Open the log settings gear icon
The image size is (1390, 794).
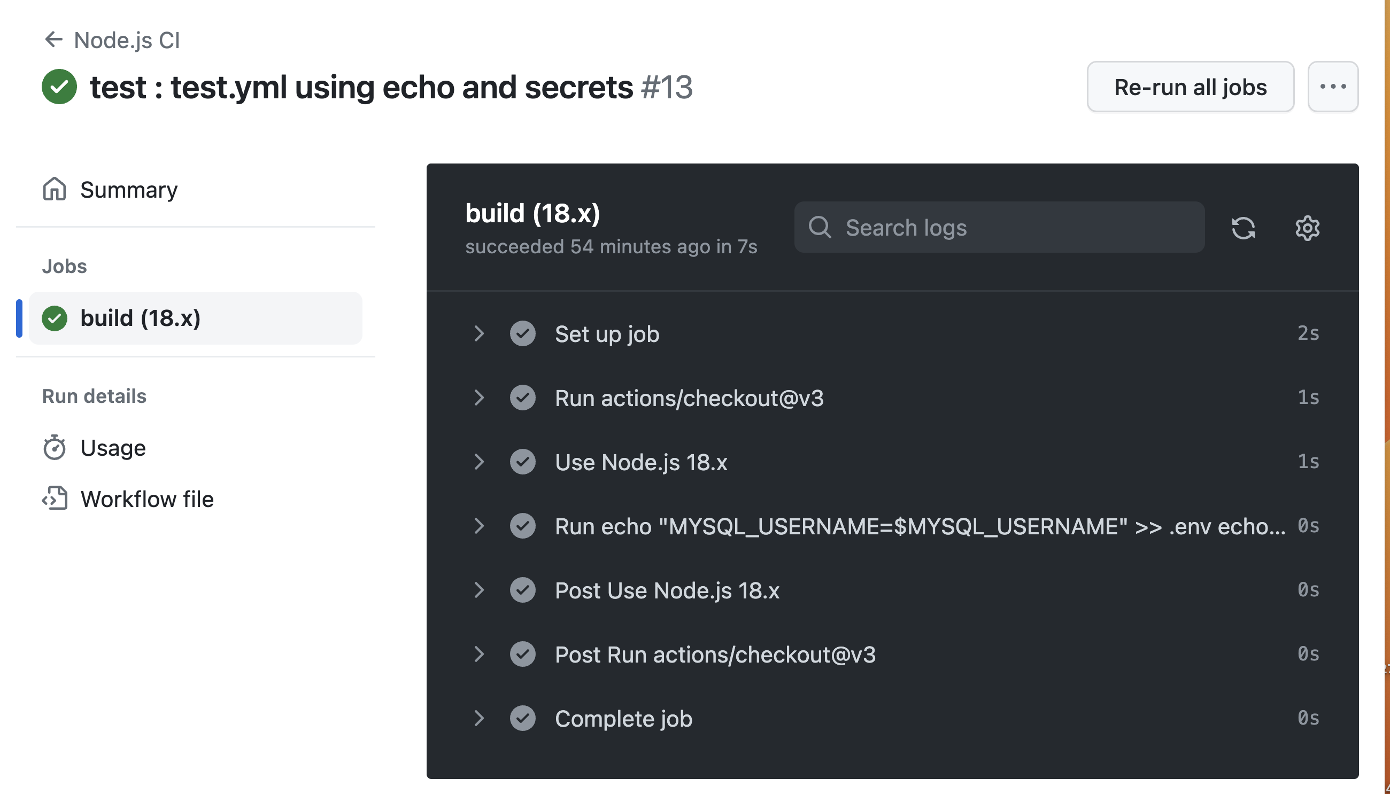(1307, 228)
